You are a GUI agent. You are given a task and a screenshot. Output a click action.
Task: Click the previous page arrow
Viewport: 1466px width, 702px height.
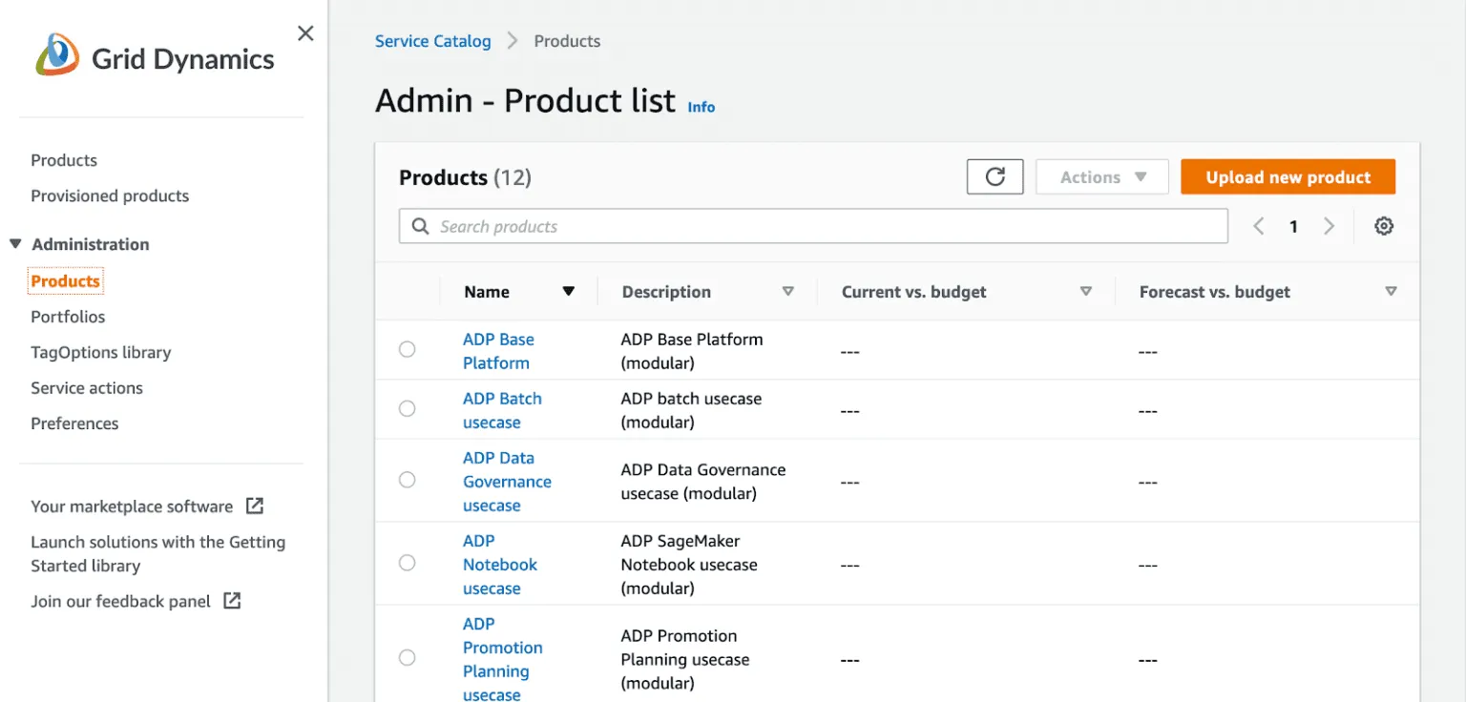pos(1258,226)
